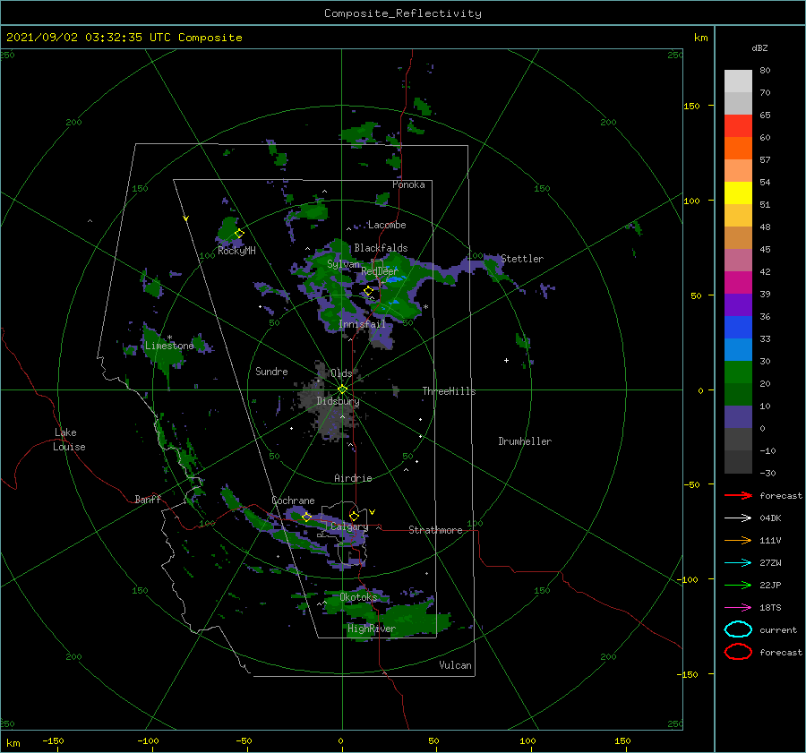Click the red forecast oval icon
This screenshot has width=806, height=753.
pos(738,652)
